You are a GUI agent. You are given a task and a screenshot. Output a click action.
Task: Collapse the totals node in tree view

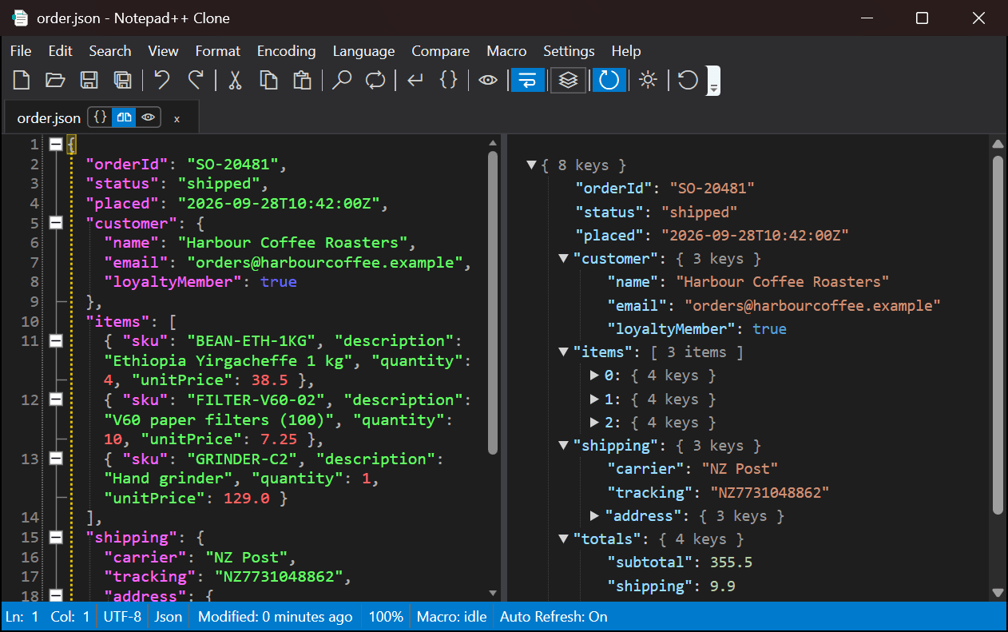coord(564,539)
